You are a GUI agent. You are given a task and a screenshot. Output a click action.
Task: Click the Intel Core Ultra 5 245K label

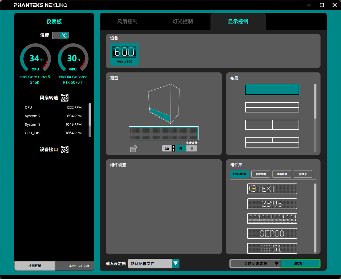(35, 79)
